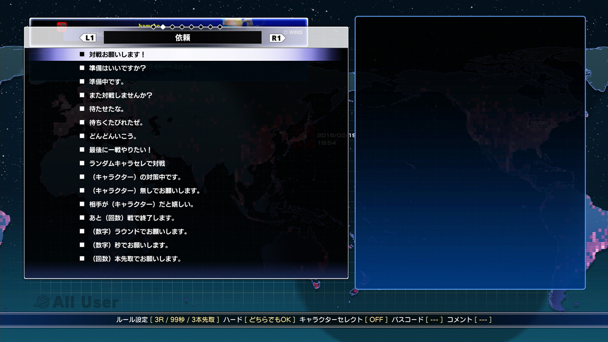This screenshot has width=608, height=342.
Task: Click the パスコード entry in bottom bar
Action: point(417,320)
